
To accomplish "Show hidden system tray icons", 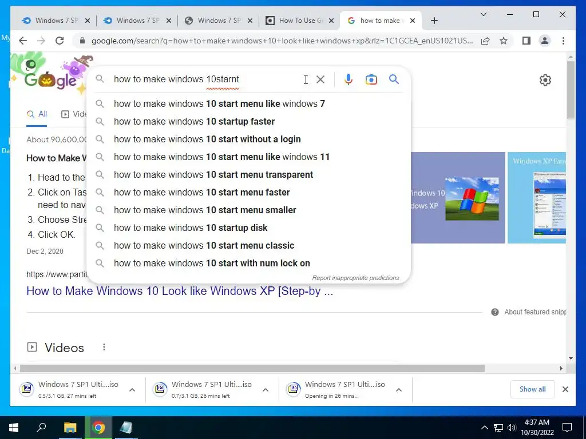I will pos(484,428).
